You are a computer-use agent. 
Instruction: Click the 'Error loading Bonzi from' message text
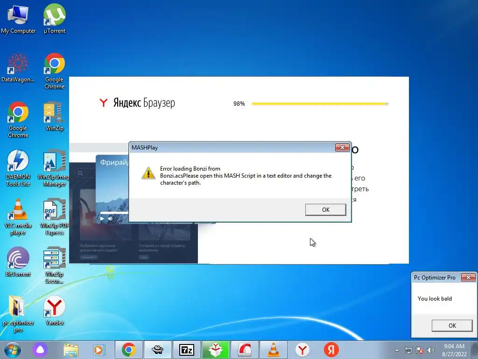[190, 168]
